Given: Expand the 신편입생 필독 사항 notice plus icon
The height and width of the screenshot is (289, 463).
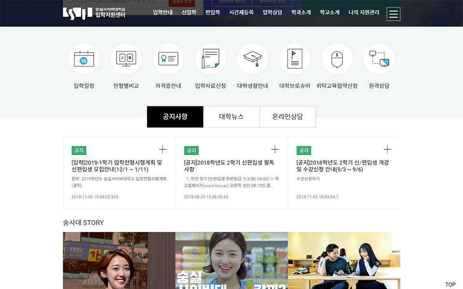Looking at the screenshot, I should pos(275,149).
